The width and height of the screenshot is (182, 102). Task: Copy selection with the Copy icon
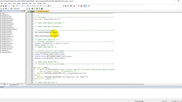[11, 6]
